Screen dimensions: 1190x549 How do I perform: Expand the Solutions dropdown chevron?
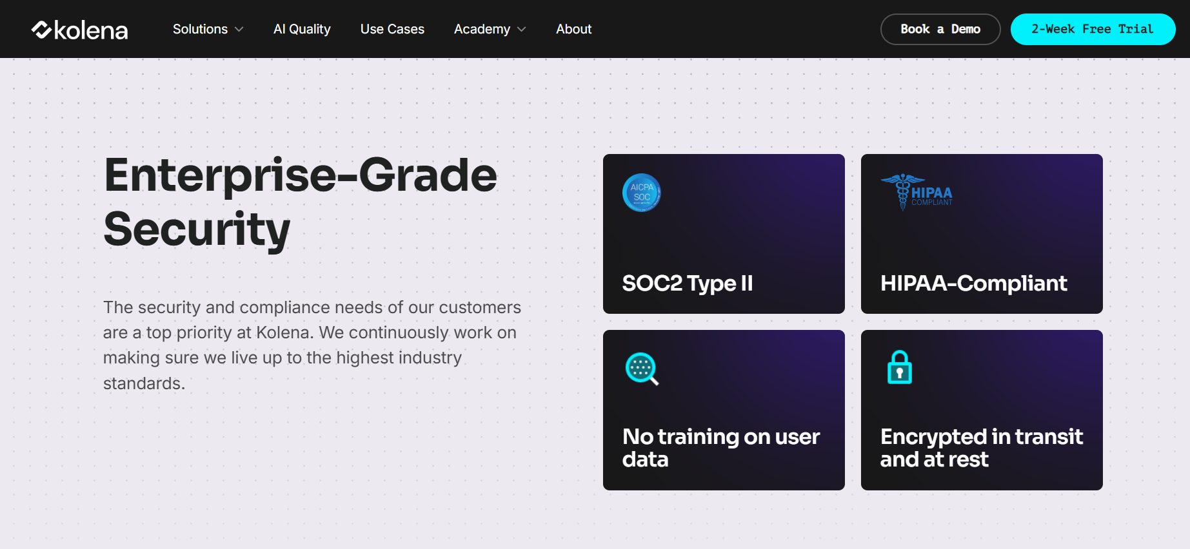tap(239, 30)
